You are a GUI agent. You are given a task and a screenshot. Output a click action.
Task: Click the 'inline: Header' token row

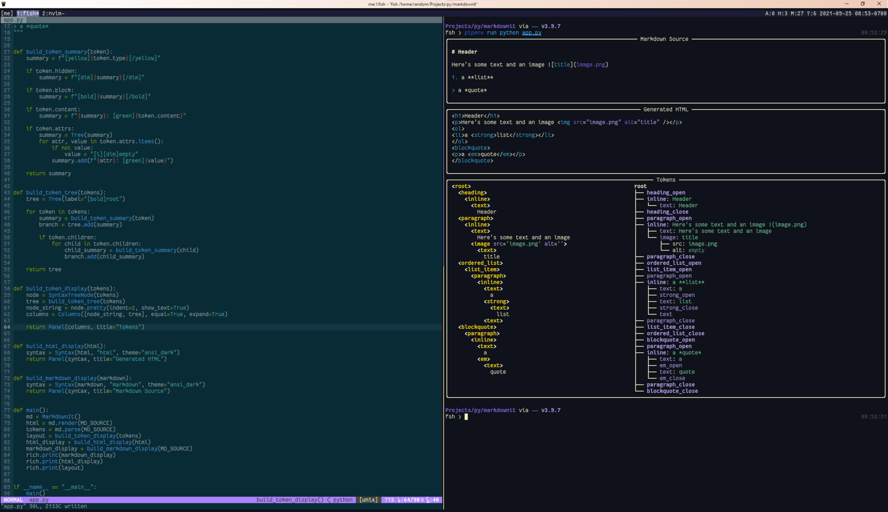click(669, 199)
